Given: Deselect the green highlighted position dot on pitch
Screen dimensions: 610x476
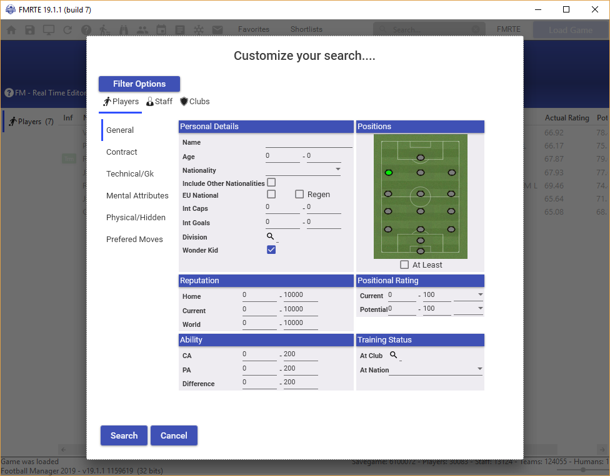Looking at the screenshot, I should [389, 172].
